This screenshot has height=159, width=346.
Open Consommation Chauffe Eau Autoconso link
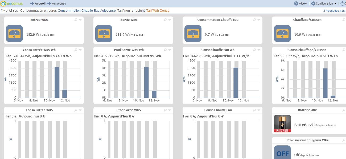(87, 11)
